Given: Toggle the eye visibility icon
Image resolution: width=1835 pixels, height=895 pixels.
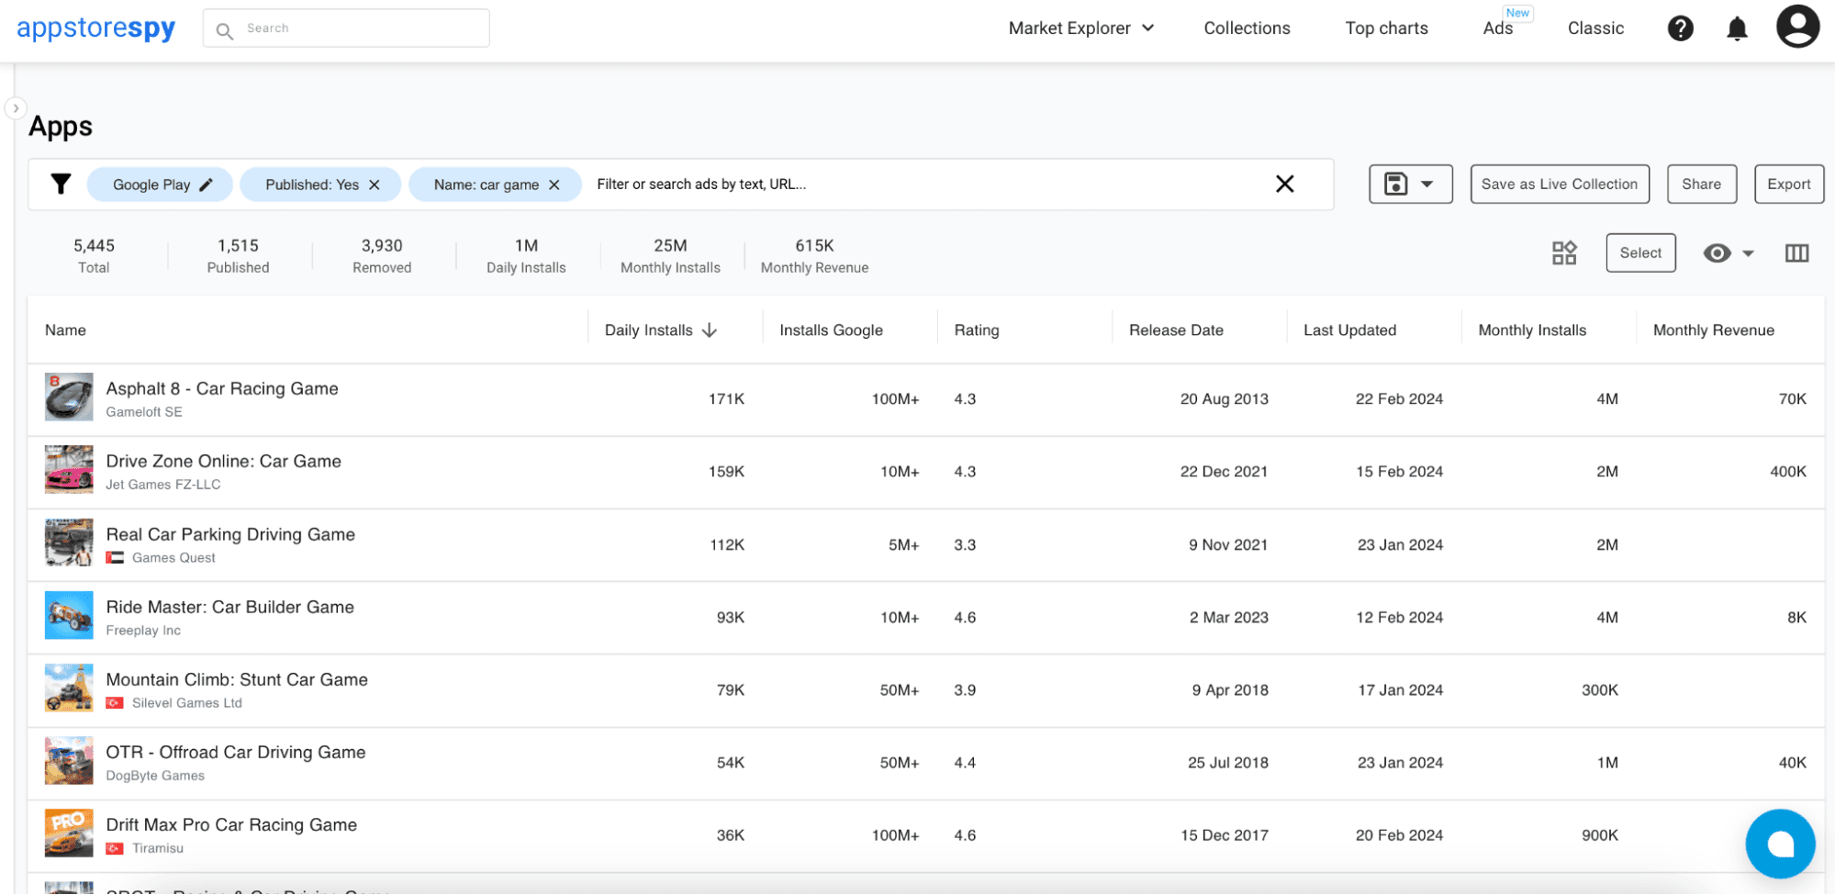Looking at the screenshot, I should pos(1717,253).
